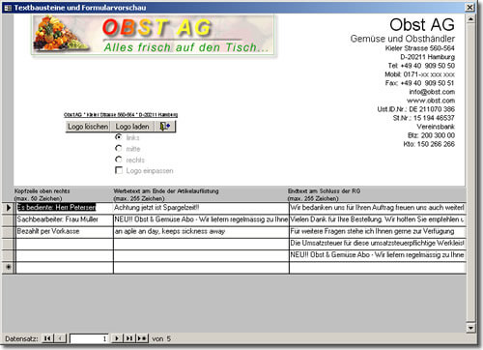Image resolution: width=483 pixels, height=350 pixels.
Task: Click cell 'Achtung jetzt ist Spargelzeit!!'
Action: [x=201, y=208]
